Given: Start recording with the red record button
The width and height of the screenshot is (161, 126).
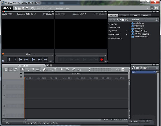Looking at the screenshot, I should [102, 60].
